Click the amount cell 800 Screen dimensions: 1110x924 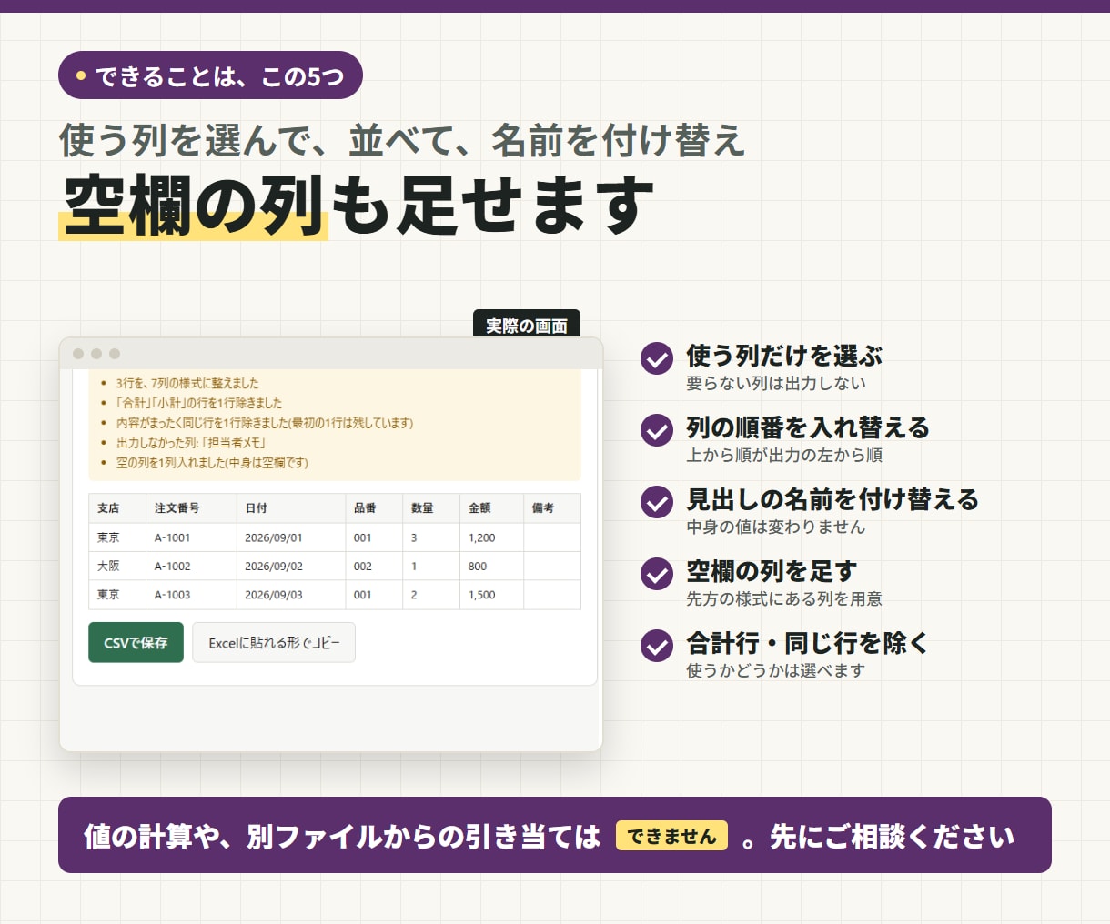point(492,566)
